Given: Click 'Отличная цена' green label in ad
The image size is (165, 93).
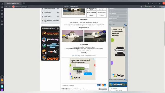Looking at the screenshot, I should [x=78, y=68].
